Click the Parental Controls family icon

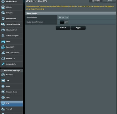pyautogui.click(x=3, y=24)
